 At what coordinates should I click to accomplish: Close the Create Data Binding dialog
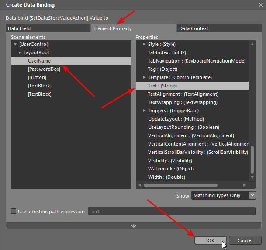tap(261, 5)
